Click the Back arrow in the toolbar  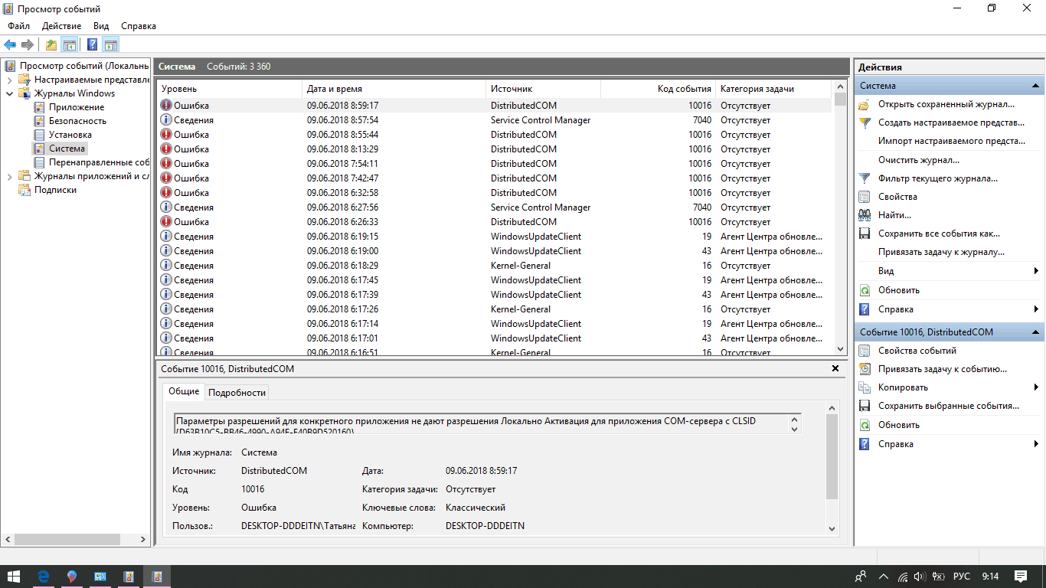10,44
